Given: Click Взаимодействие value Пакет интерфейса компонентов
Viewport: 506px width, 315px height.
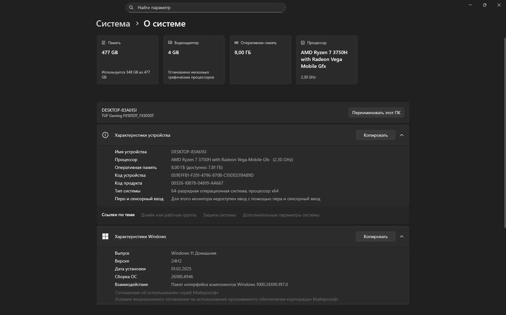Looking at the screenshot, I should click(x=229, y=284).
